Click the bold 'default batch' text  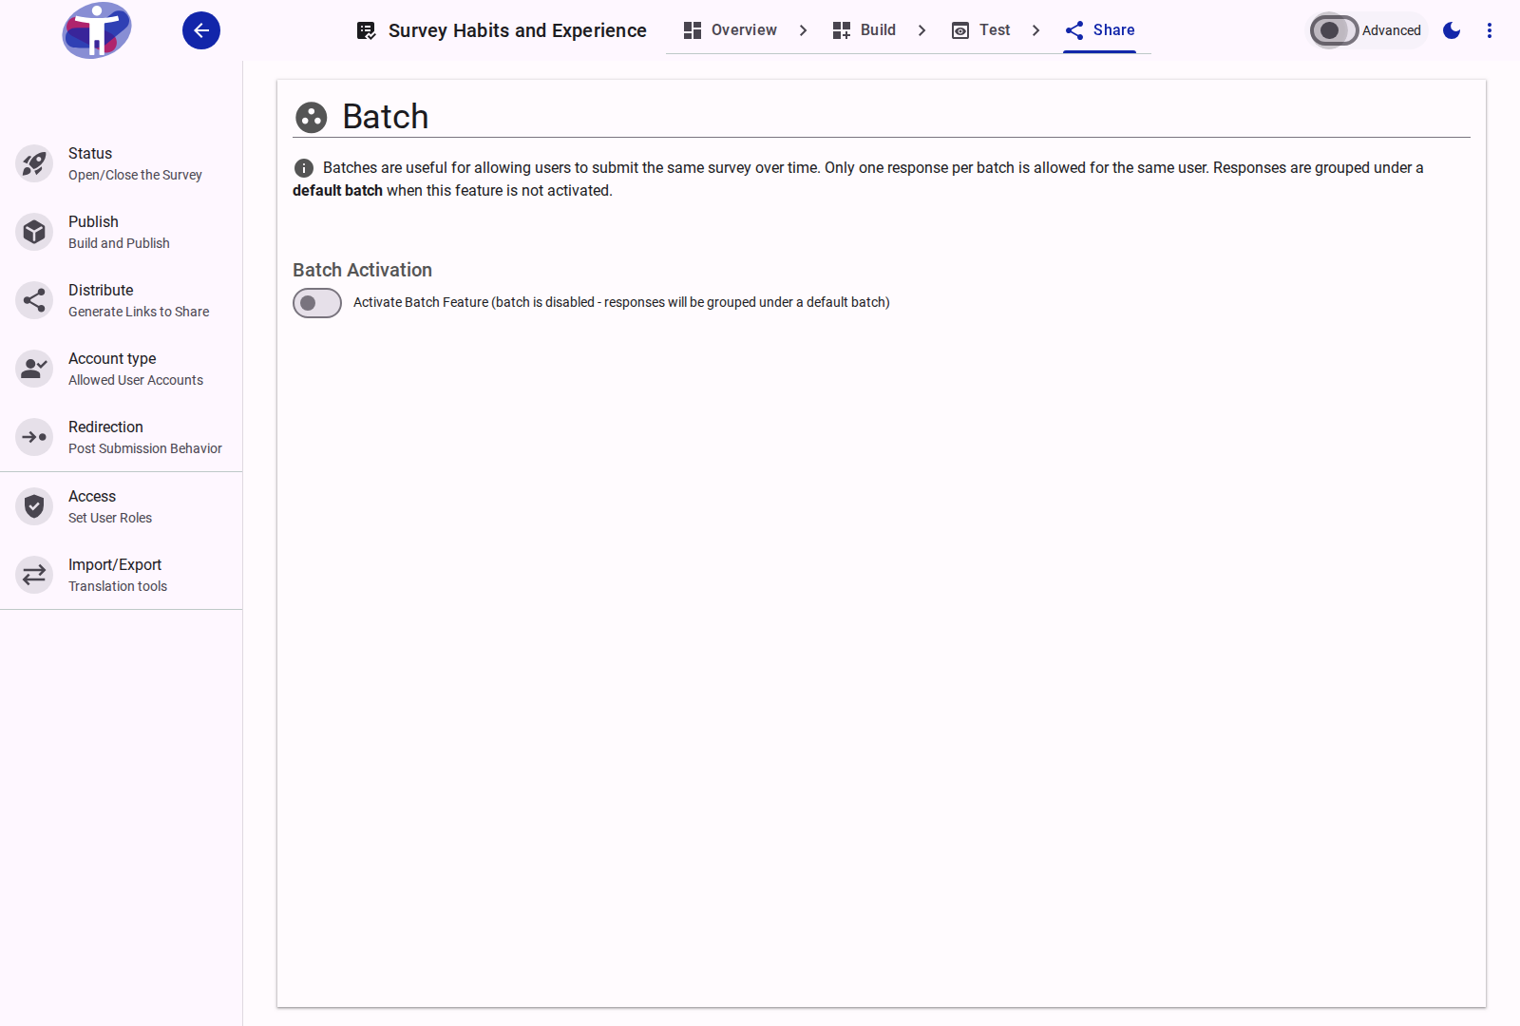337,191
